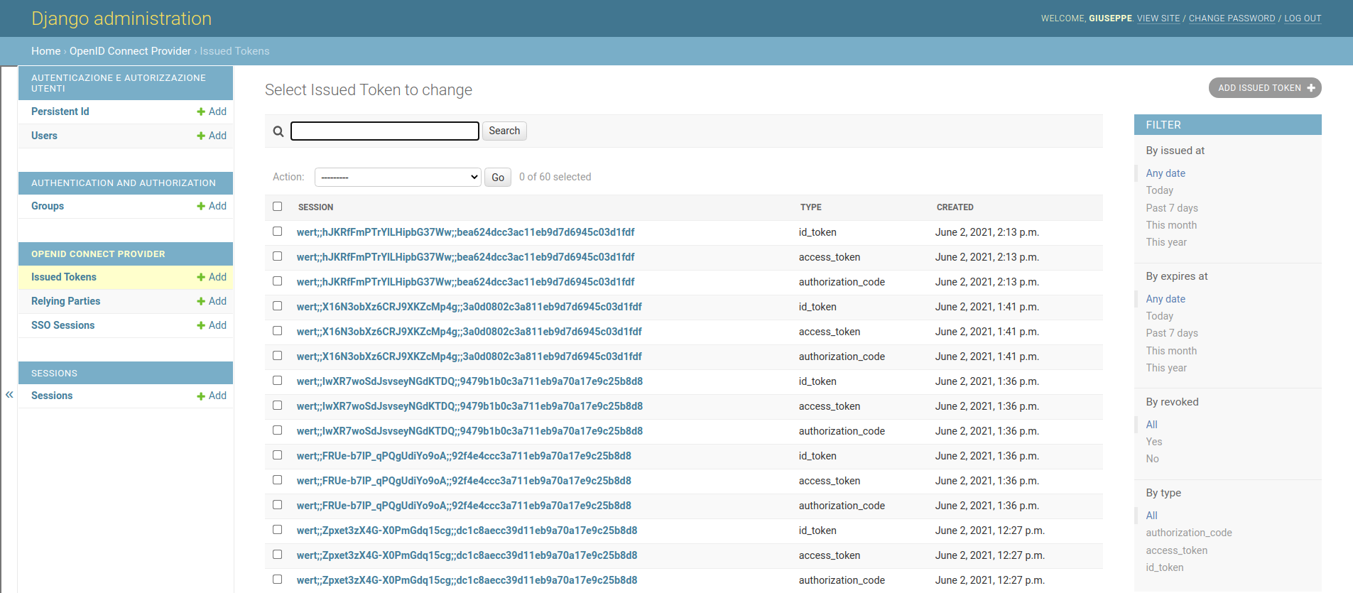
Task: Check the hJKRfFmP access_token row
Action: [x=277, y=256]
